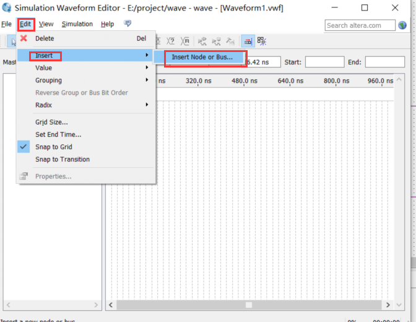Focus the Start time input field
Screen dimensions: 416x322
(325, 62)
